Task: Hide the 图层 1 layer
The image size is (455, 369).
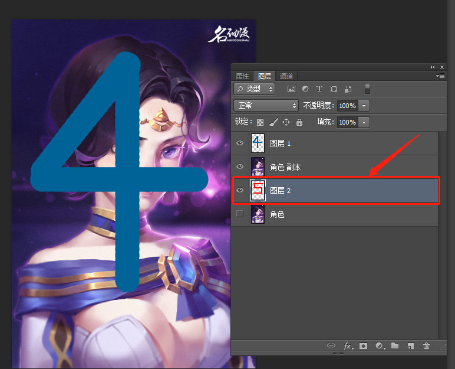Action: 239,143
